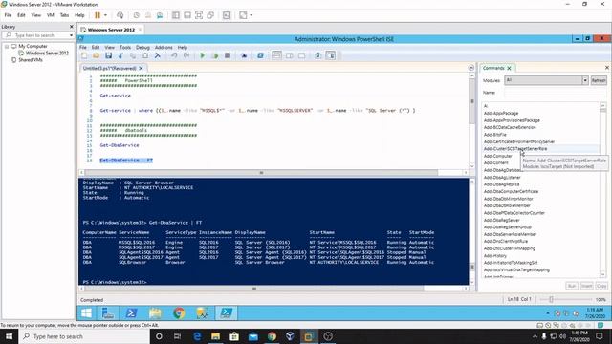The height and width of the screenshot is (344, 612).
Task: Click in the Commands Name field
Action: (x=556, y=93)
